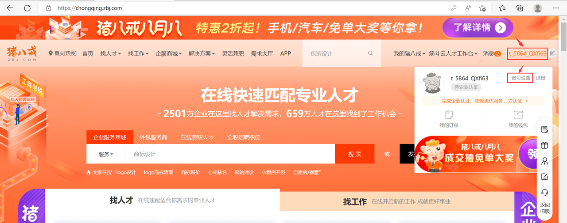
Task: Click the person icon in floating sidebar
Action: click(545, 161)
